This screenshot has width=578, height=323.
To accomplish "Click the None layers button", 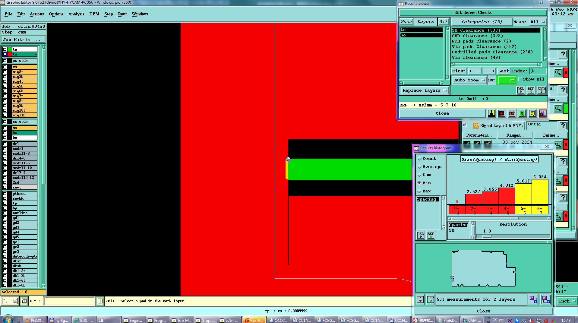I will click(x=406, y=22).
